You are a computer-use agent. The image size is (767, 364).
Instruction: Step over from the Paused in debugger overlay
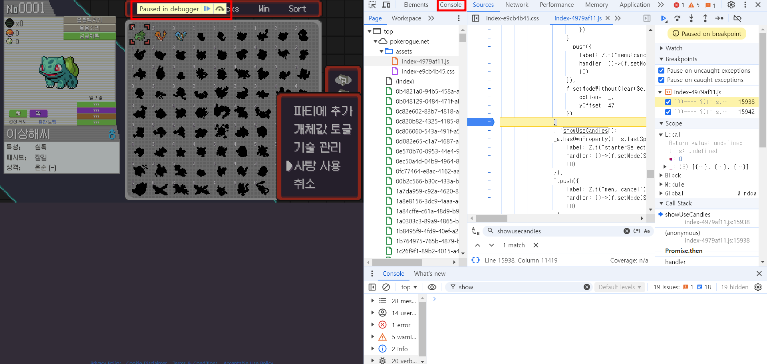pyautogui.click(x=220, y=9)
